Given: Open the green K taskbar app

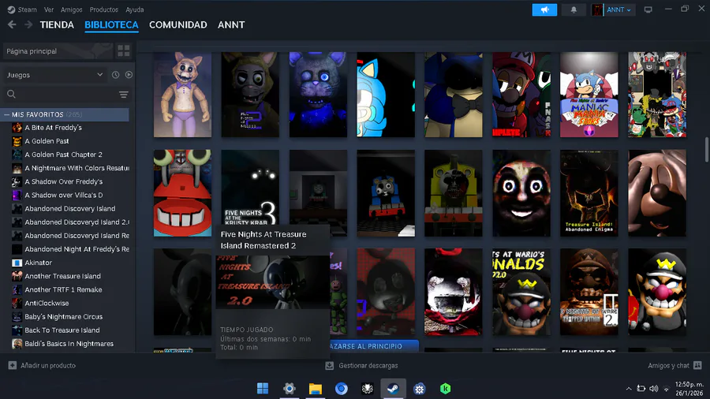Looking at the screenshot, I should point(446,389).
